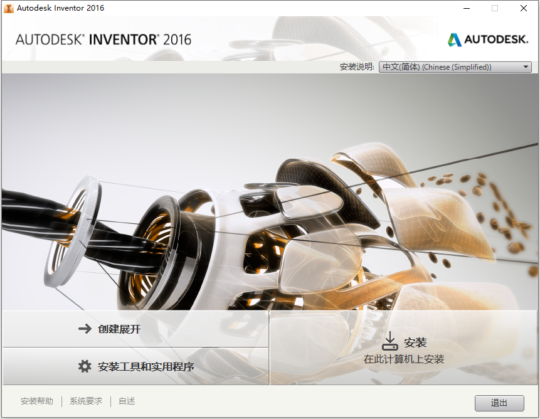The height and width of the screenshot is (419, 540).
Task: Click 在此计算机上安装 install button
Action: [404, 347]
